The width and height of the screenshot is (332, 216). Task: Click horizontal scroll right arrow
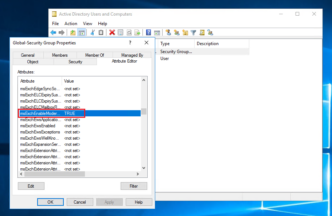[138, 174]
